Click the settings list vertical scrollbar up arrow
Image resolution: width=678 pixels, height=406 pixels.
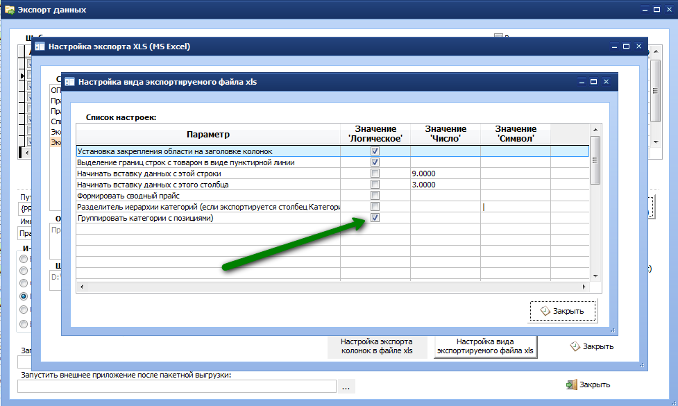[595, 129]
